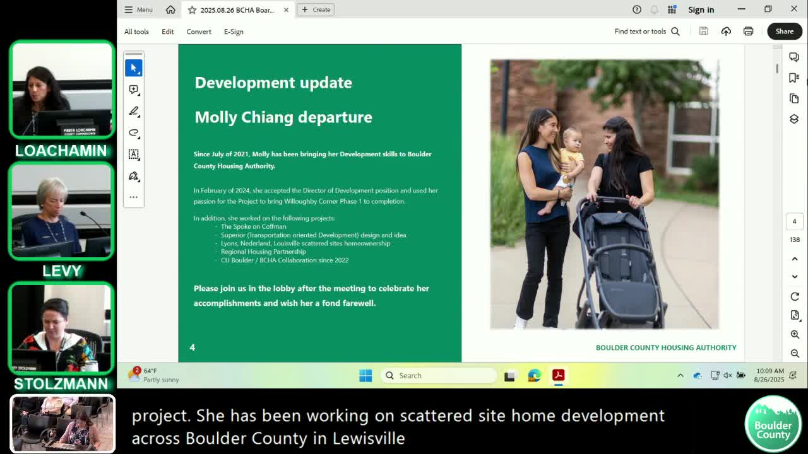Choose the add comment tool
Screen dimensions: 808x454
click(134, 90)
